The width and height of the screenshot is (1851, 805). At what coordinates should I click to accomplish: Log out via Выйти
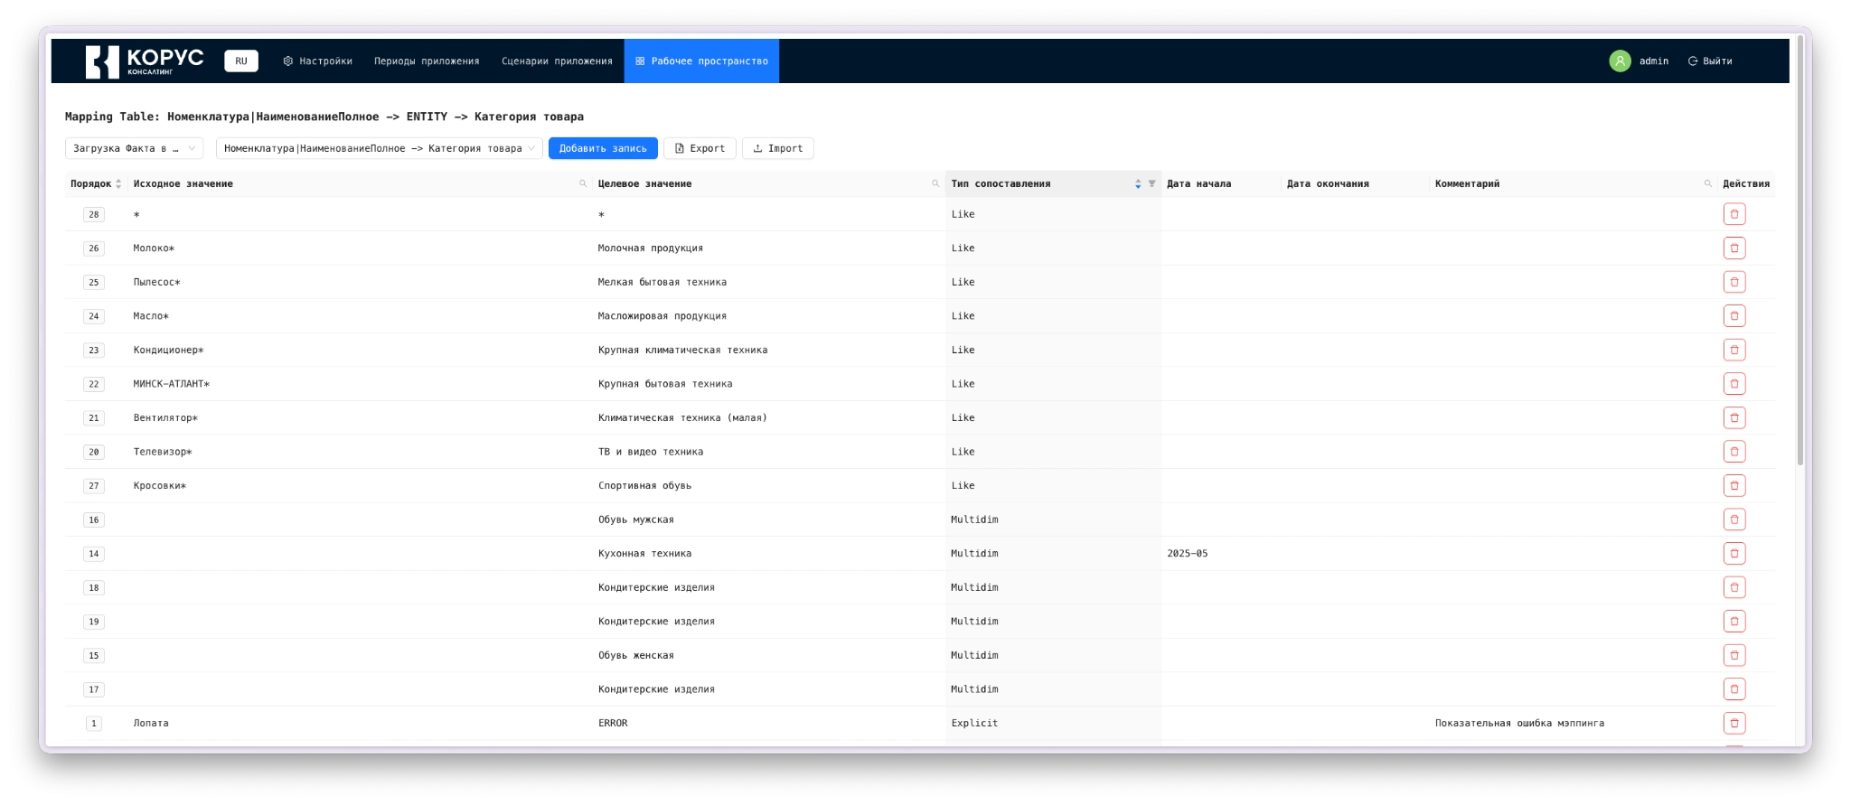(x=1710, y=61)
